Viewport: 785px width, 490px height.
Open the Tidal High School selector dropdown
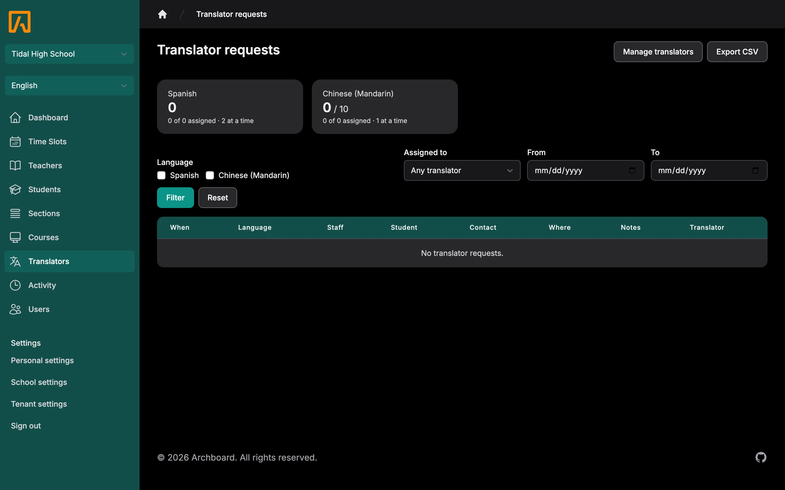click(x=70, y=54)
